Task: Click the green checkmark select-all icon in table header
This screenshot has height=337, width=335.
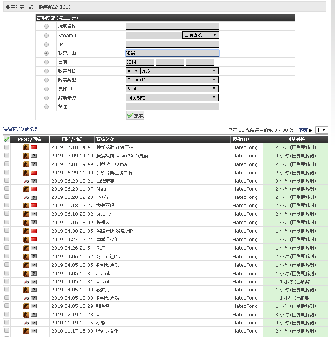Action: pos(6,139)
